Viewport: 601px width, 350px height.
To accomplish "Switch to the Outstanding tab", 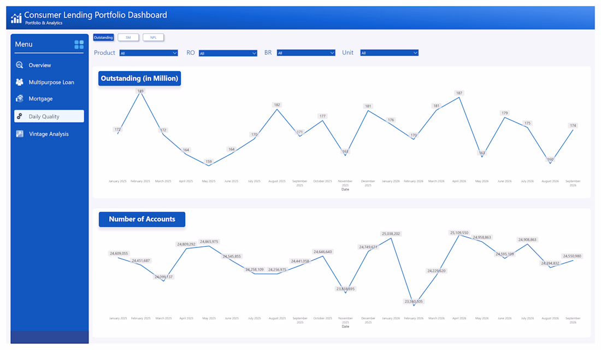I will (x=103, y=38).
